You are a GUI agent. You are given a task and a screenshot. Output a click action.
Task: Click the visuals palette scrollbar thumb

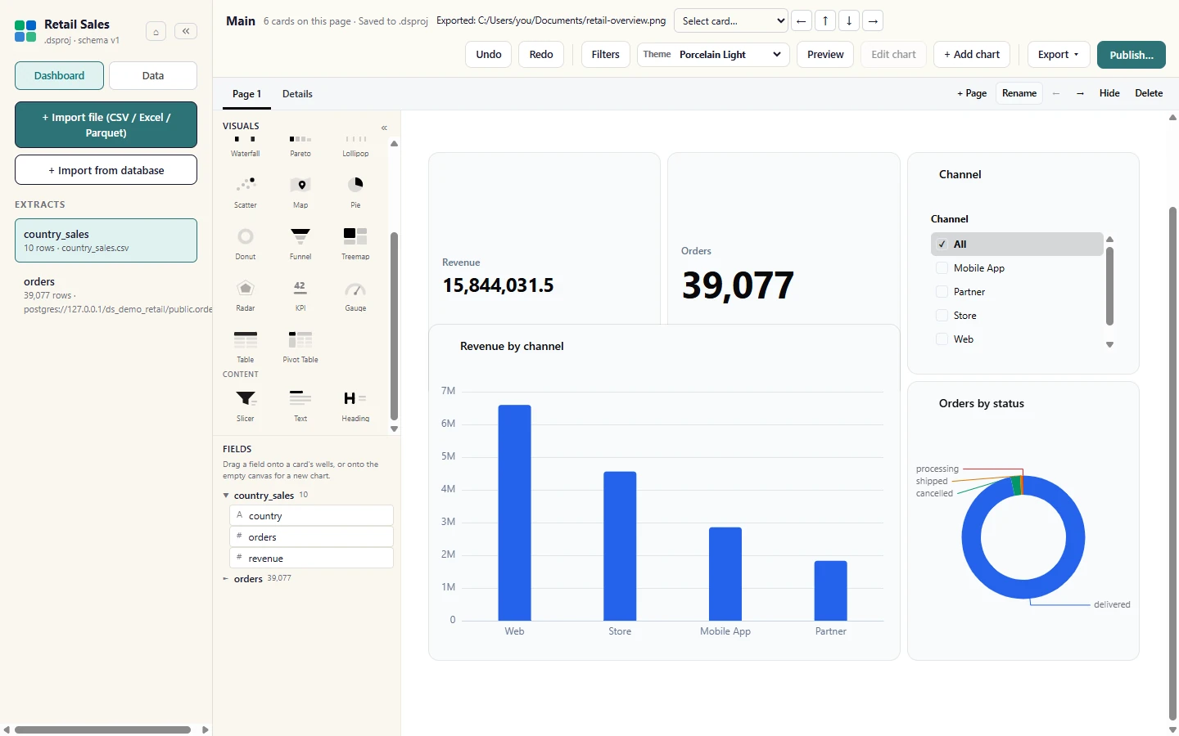[x=394, y=326]
